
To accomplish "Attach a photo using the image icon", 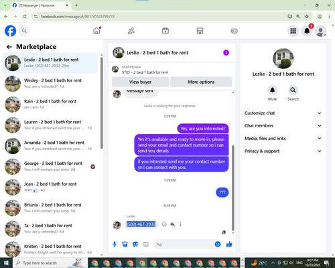I will 125,245.
